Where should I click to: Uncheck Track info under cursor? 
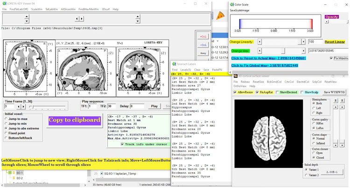click(121, 144)
